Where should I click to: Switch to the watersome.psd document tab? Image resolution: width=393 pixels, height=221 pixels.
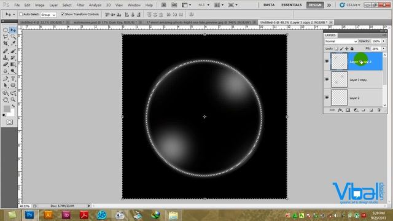click(107, 22)
